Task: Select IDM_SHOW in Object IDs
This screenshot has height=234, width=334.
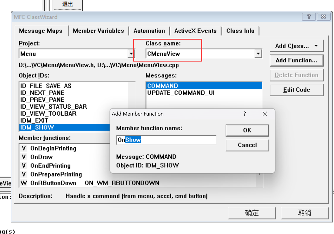Action: [x=65, y=127]
